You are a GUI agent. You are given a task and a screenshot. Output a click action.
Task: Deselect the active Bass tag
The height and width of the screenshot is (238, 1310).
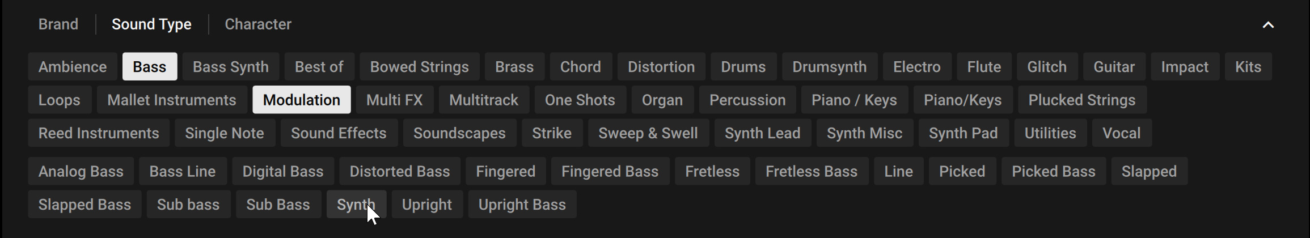point(150,67)
